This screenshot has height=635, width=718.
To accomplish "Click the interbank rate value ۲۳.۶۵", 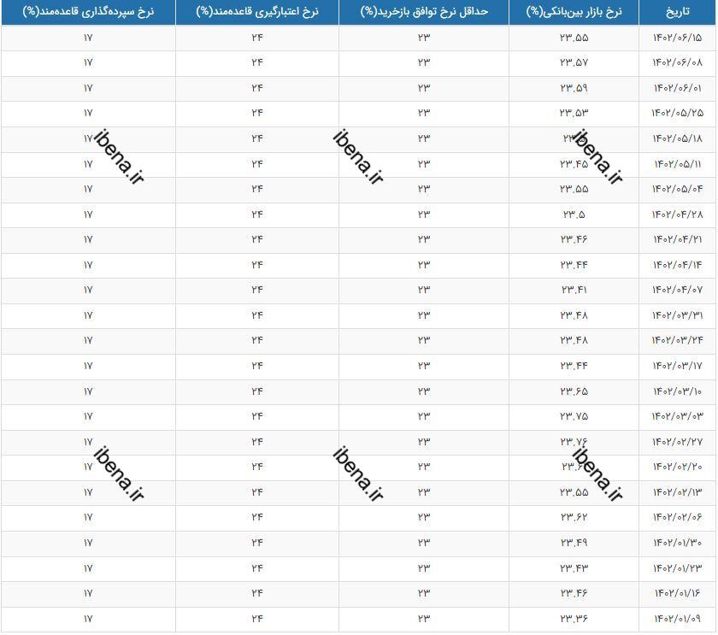I will click(x=574, y=391).
